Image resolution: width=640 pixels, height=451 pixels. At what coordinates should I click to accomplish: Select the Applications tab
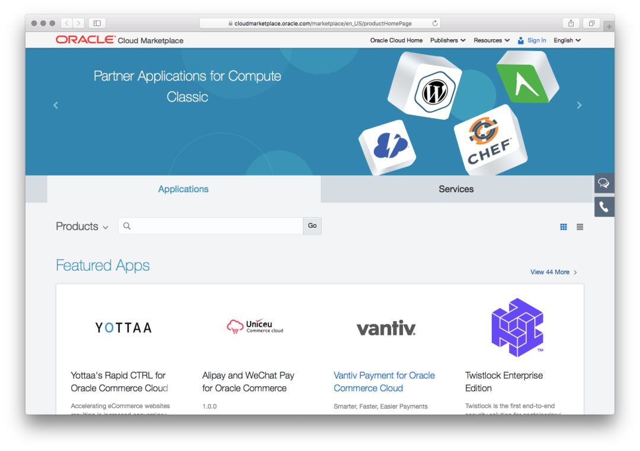click(184, 189)
